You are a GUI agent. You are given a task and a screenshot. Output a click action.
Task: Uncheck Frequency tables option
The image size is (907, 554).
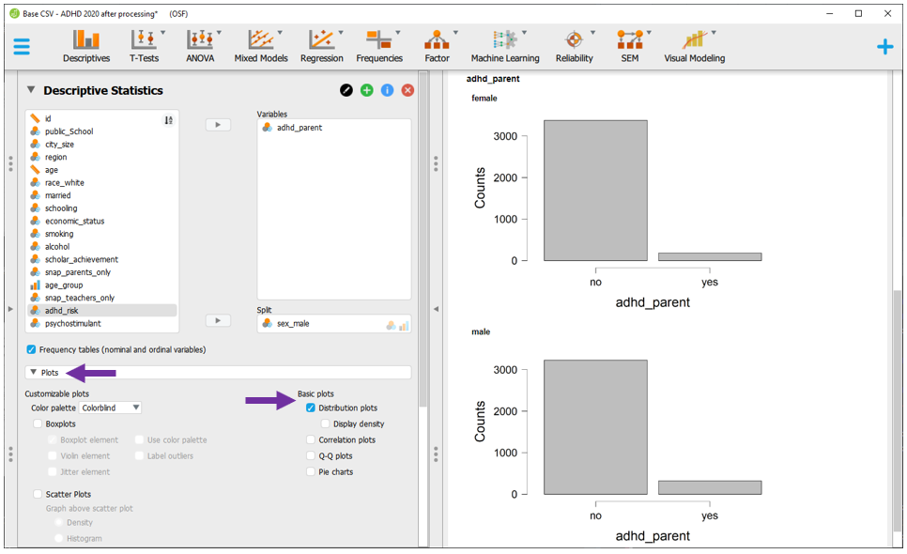coord(31,350)
